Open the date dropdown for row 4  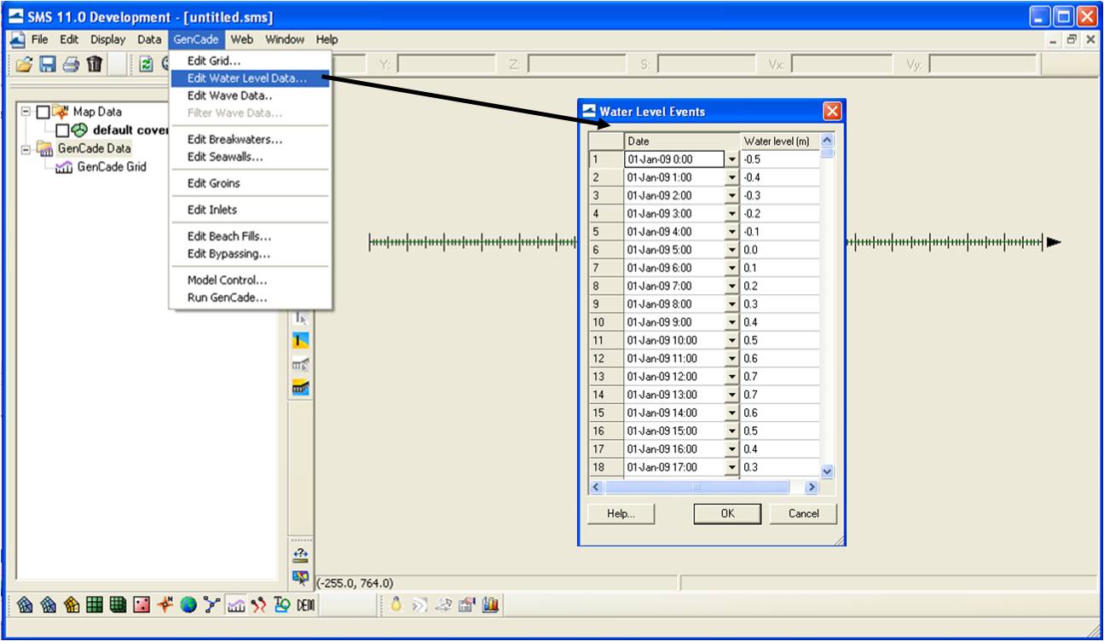pos(731,213)
